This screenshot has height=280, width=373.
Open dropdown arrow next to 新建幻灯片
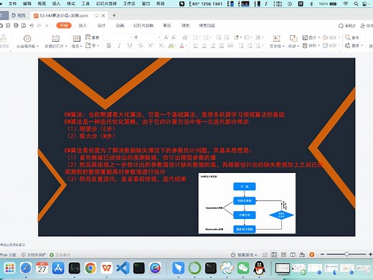pyautogui.click(x=66, y=46)
